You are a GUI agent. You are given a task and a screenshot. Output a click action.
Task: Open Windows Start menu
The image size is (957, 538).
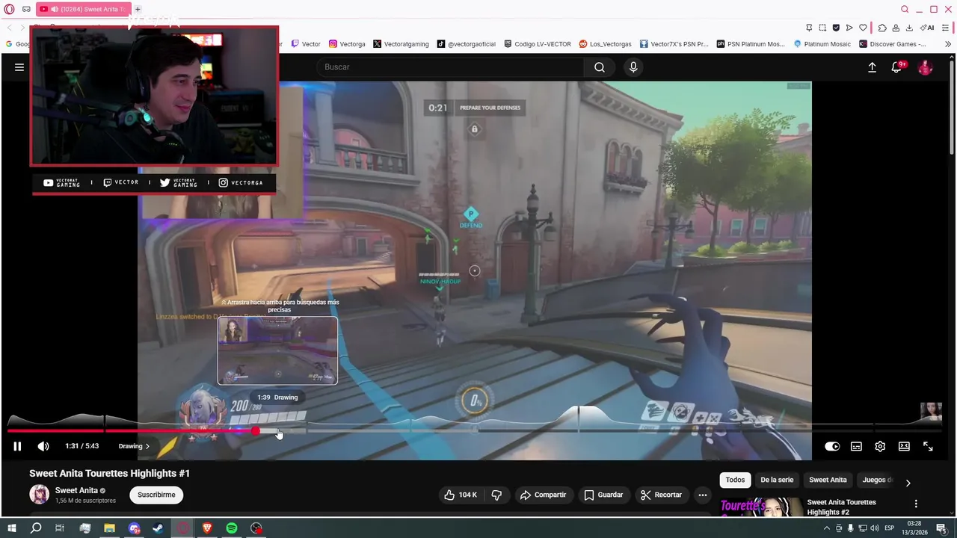point(11,528)
